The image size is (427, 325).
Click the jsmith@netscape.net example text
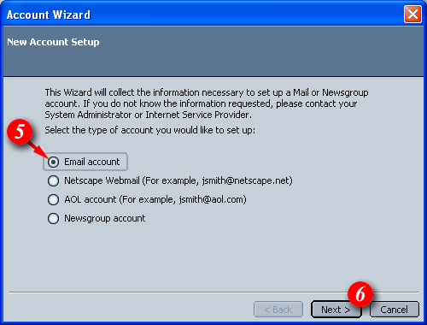pyautogui.click(x=247, y=180)
